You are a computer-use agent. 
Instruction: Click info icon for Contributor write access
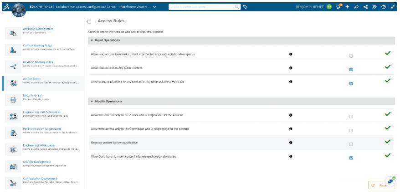coord(291,128)
